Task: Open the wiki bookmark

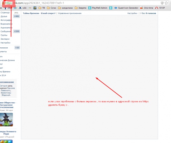Action: [23, 8]
